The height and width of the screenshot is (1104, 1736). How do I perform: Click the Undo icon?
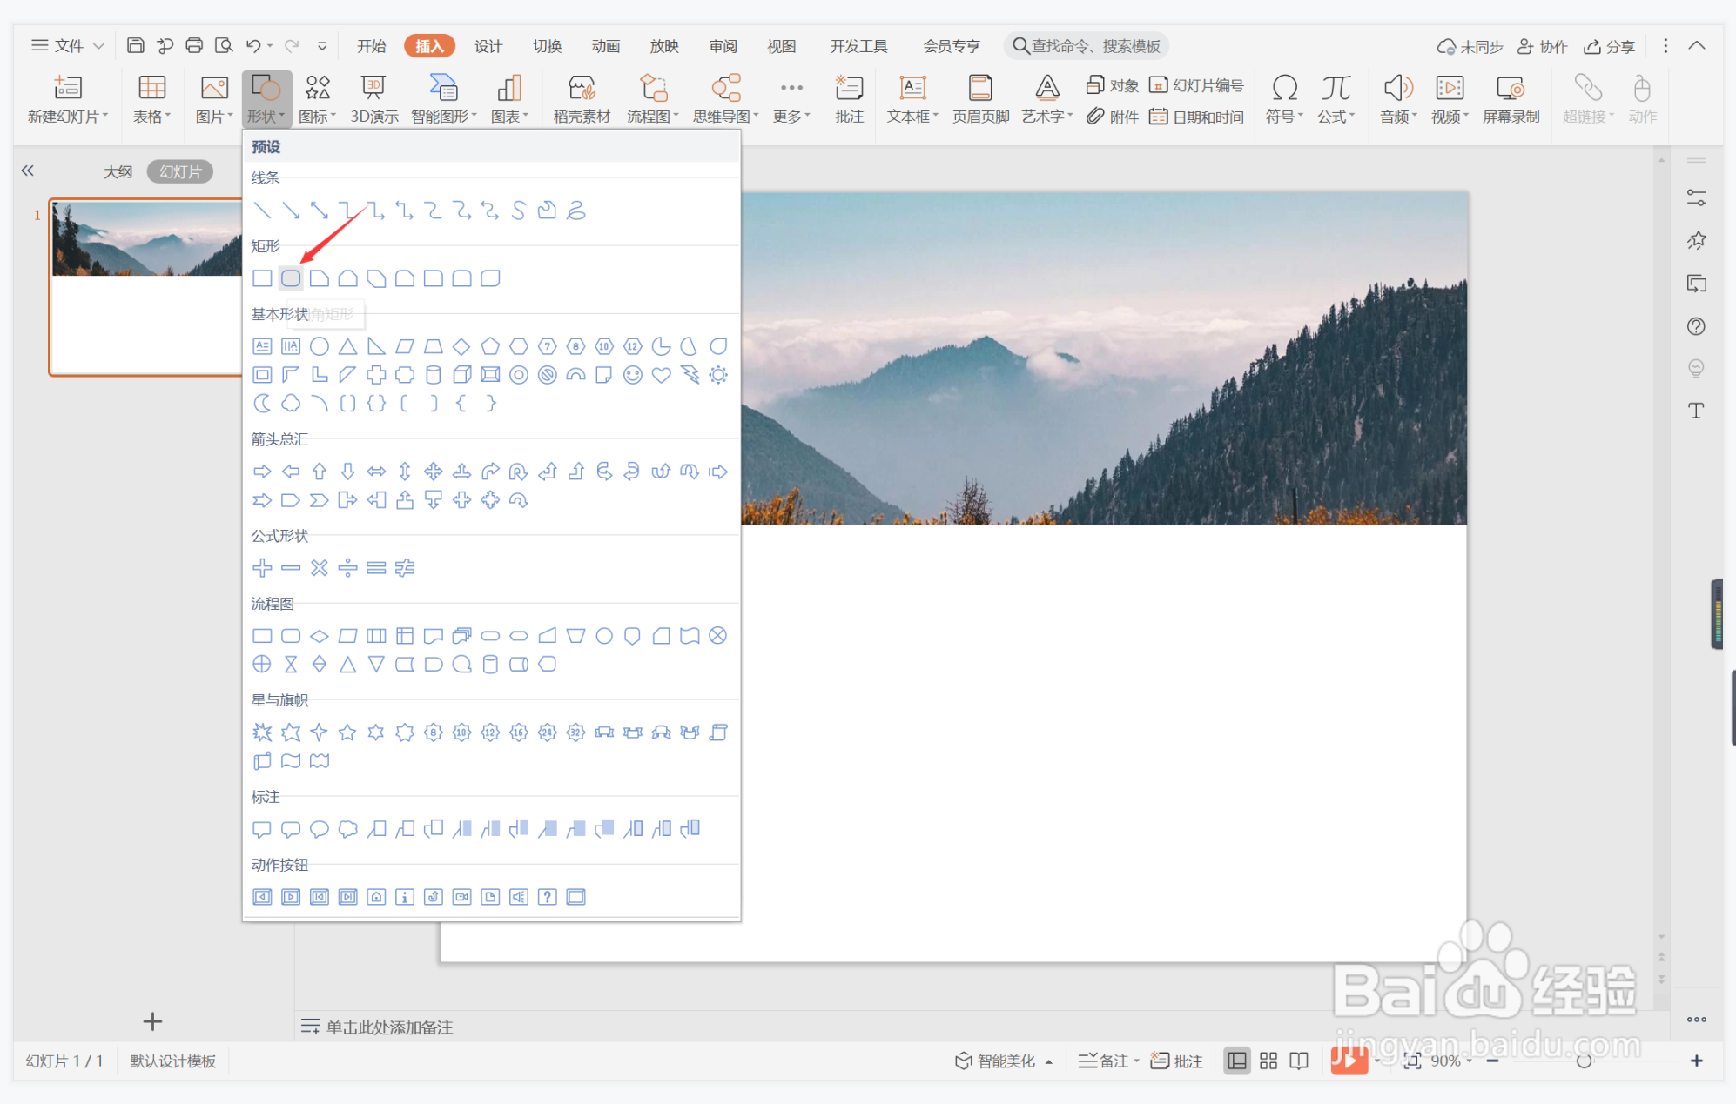pos(253,45)
